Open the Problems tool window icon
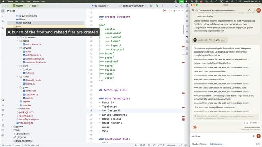This screenshot has height=147, width=262. [3, 136]
